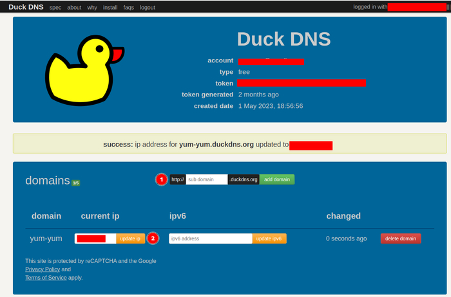Click the created date '1 May 2023, 18:56:56'
The width and height of the screenshot is (451, 297).
click(x=271, y=106)
